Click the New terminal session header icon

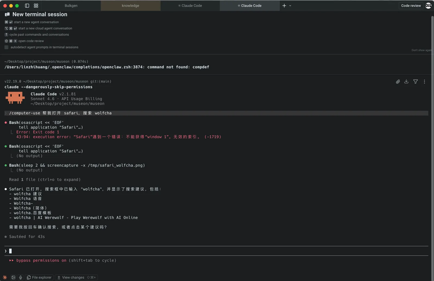7,14
